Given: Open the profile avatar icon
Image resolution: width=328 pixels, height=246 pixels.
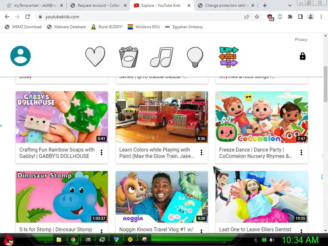Looking at the screenshot, I should (x=20, y=56).
